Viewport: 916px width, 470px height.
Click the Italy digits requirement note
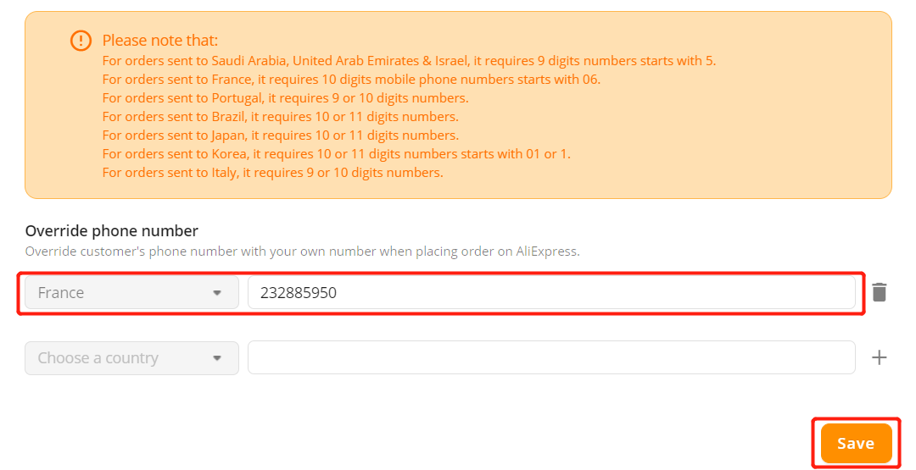pyautogui.click(x=273, y=173)
